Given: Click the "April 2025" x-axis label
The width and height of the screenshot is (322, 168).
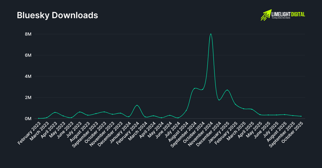Looking at the screenshot, I should pos(246,130).
